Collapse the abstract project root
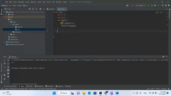The height and width of the screenshot is (96, 171). tap(4, 12)
